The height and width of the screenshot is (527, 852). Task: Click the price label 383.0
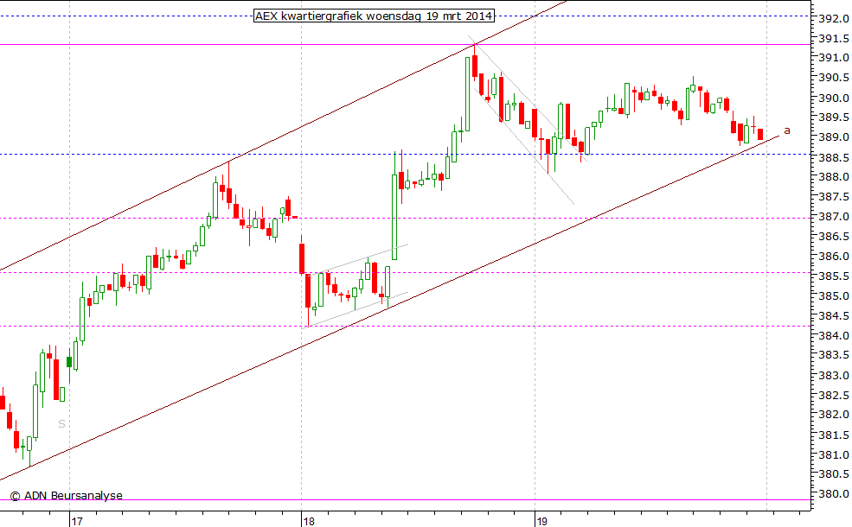click(x=834, y=375)
